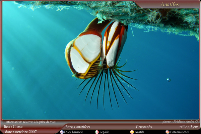The width and height of the screenshot is (201, 134).
Task: Click the informations relatives à la prise heading
Action: tap(31, 122)
